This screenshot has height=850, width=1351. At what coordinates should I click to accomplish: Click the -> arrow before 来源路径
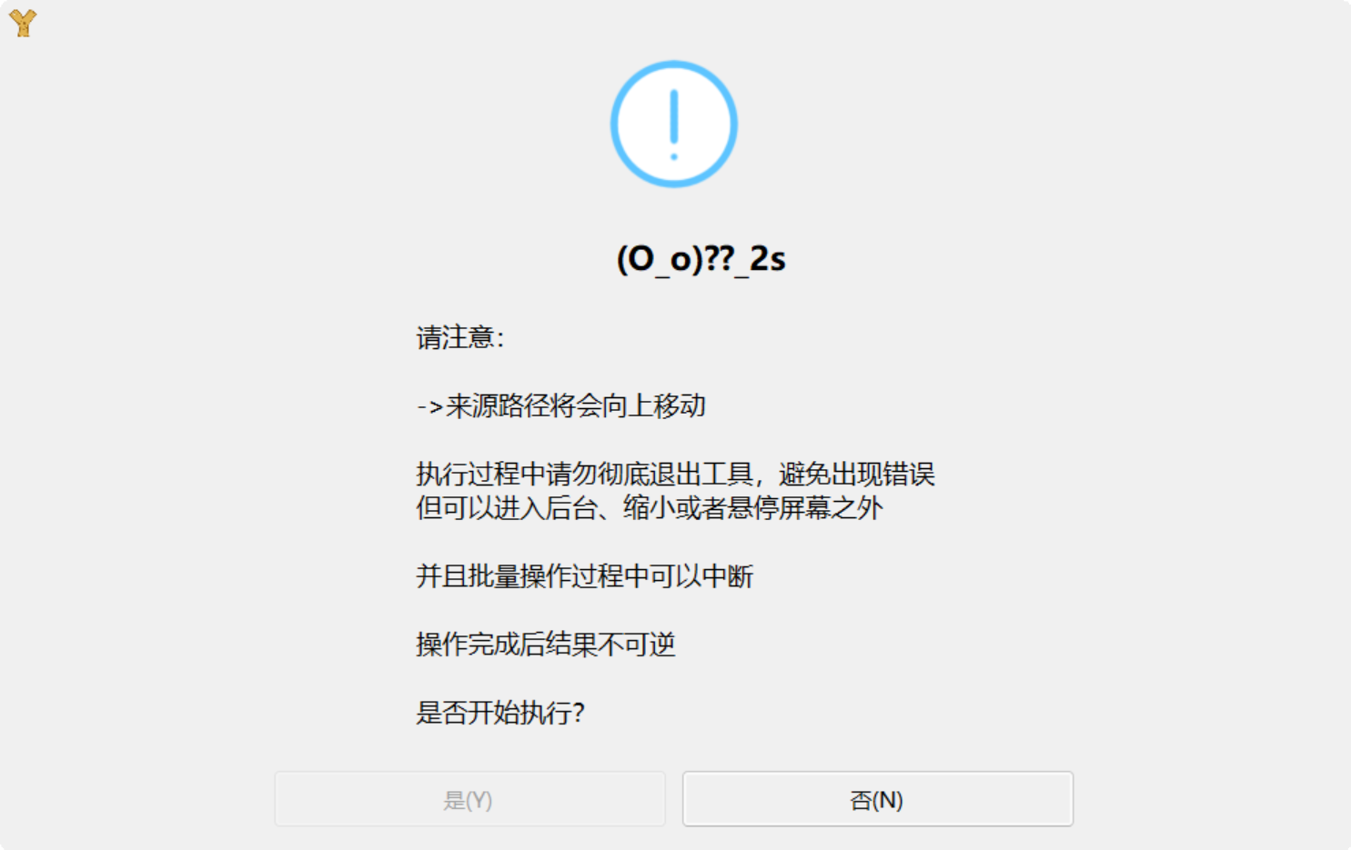pos(429,406)
